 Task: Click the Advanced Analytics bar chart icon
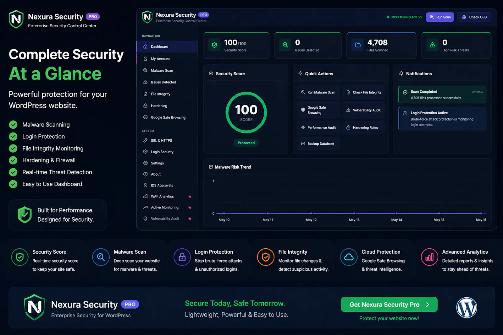click(x=429, y=257)
